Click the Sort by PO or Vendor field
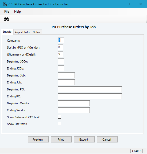Screen dimensions: 147x154 pos(60,47)
